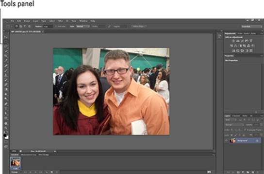Switch to the Channels tab

[x=236, y=116]
